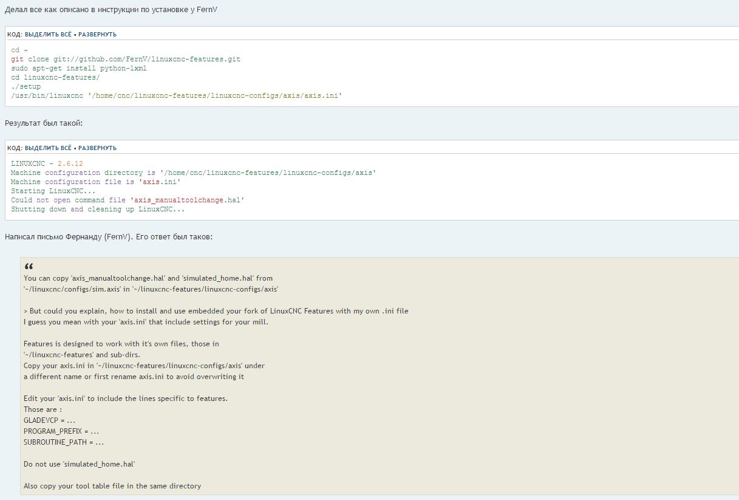Click the "GLADEVCP = ..." line in the quote
This screenshot has height=500, width=739.
pos(50,420)
